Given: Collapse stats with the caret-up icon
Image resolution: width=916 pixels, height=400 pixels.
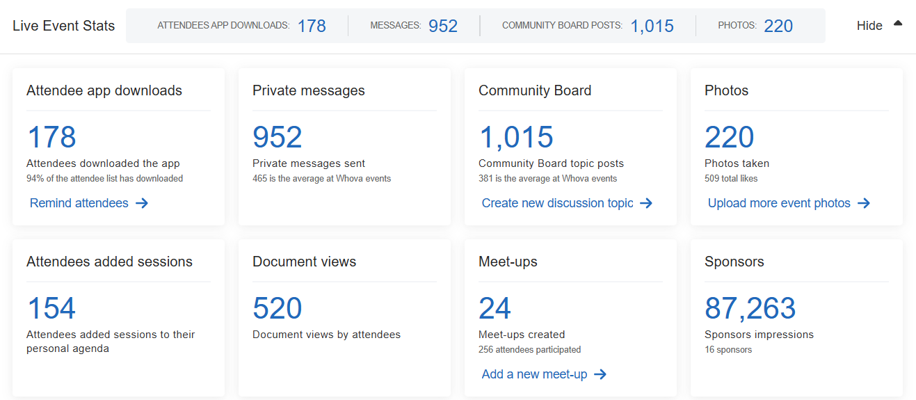Looking at the screenshot, I should (898, 24).
